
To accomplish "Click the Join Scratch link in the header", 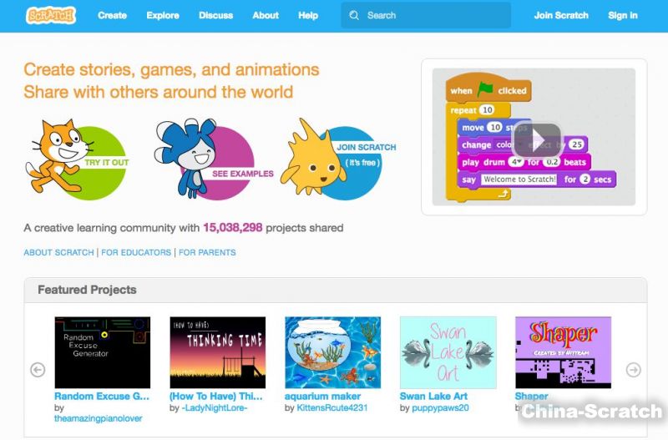I will [x=561, y=15].
